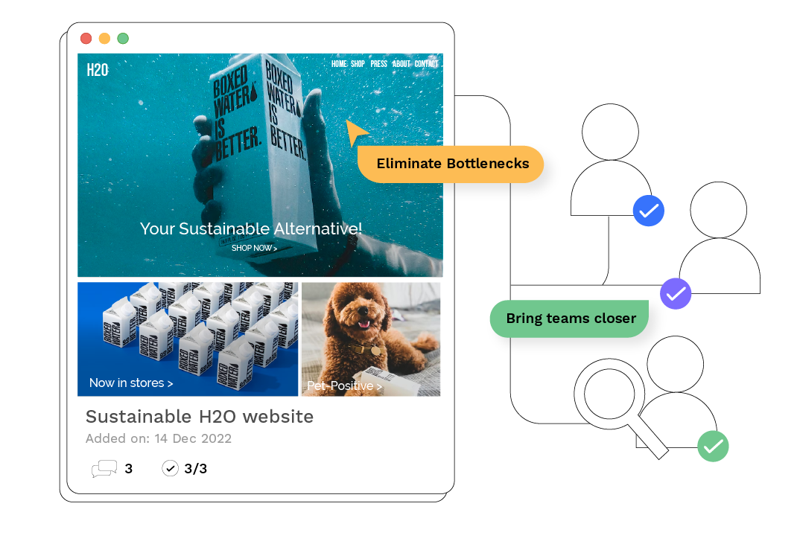Image resolution: width=797 pixels, height=550 pixels.
Task: Click the 3/3 approvals count
Action: click(x=196, y=469)
